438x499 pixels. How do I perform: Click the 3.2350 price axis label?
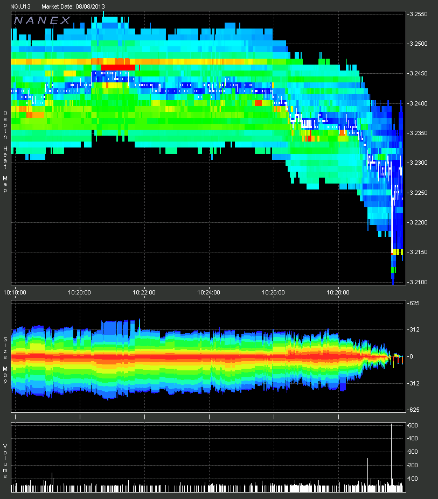click(419, 133)
